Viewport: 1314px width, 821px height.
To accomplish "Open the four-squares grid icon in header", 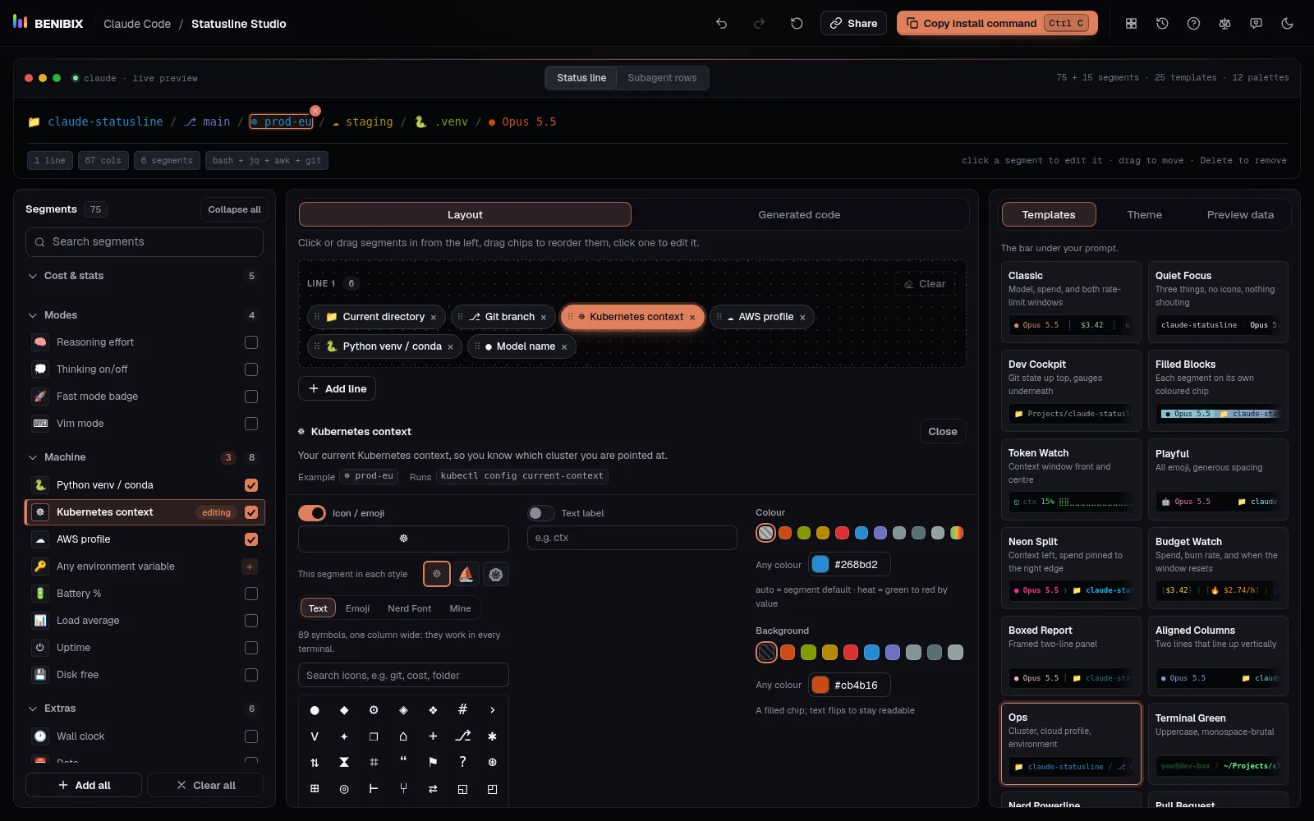I will [1131, 24].
